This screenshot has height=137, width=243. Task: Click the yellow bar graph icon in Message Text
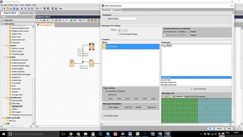tap(170, 96)
